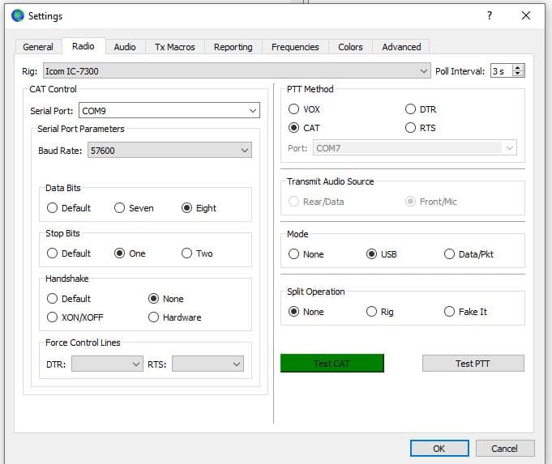Decrease the Poll Interval with down arrow
This screenshot has width=552, height=464.
[518, 74]
